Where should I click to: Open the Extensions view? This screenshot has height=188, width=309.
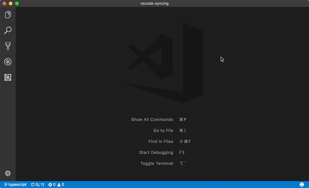(8, 77)
